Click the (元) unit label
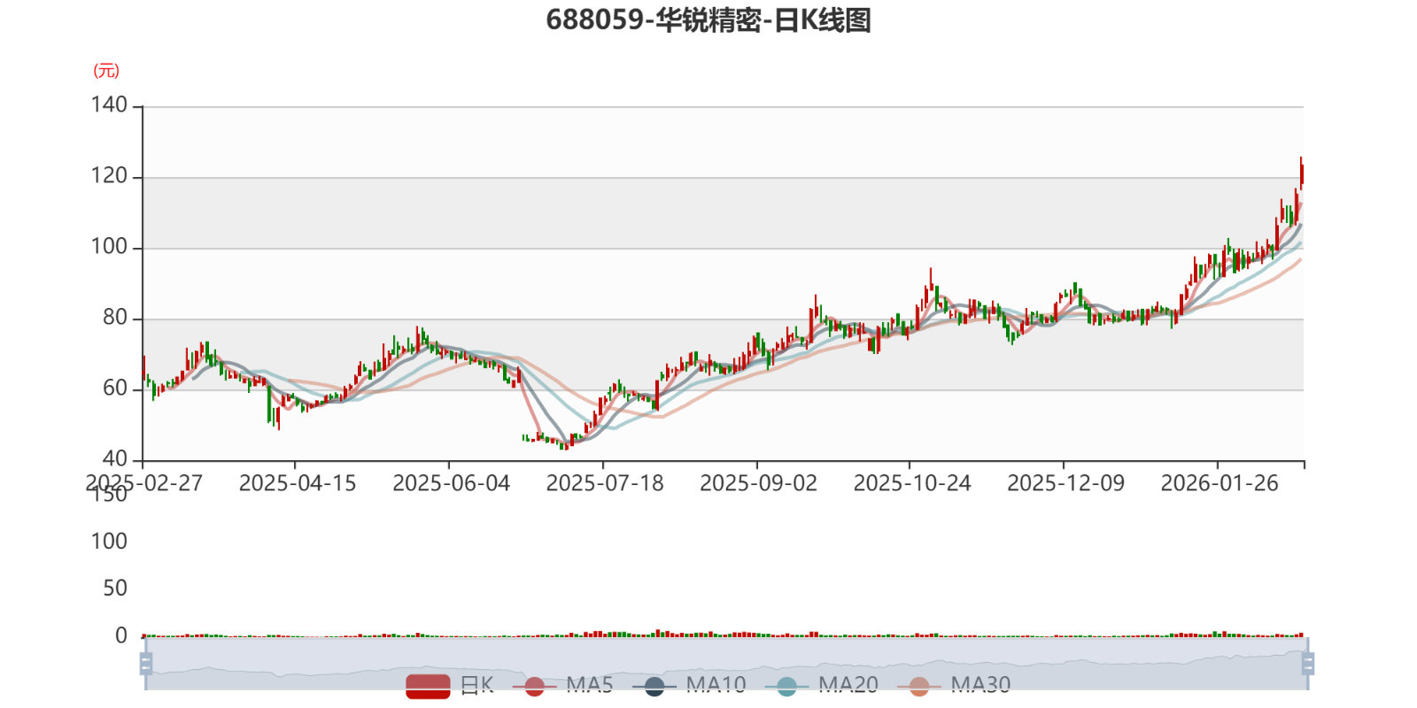This screenshot has height=708, width=1417. pyautogui.click(x=106, y=71)
